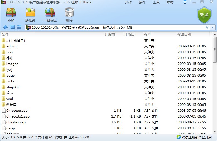Select the 6hindex.asp file
The height and width of the screenshot is (141, 217).
[16, 122]
